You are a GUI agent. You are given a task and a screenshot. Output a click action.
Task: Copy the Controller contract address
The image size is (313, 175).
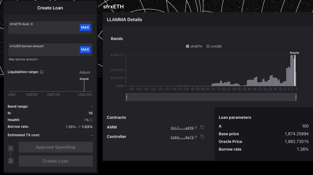(202, 137)
